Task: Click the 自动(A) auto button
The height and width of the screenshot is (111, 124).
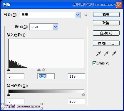Action: (106, 33)
